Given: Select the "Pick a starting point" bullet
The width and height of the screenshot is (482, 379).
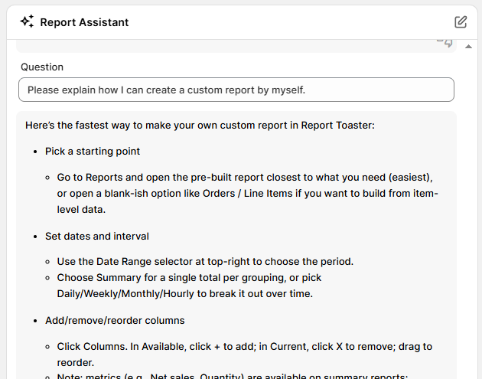Looking at the screenshot, I should coord(93,152).
